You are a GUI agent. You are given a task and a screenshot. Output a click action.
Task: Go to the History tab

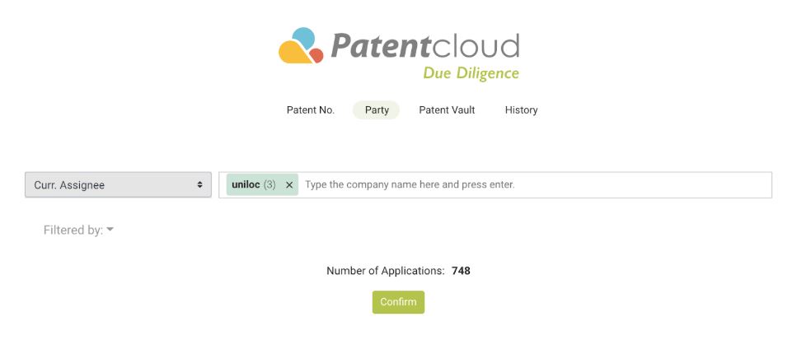coord(521,110)
